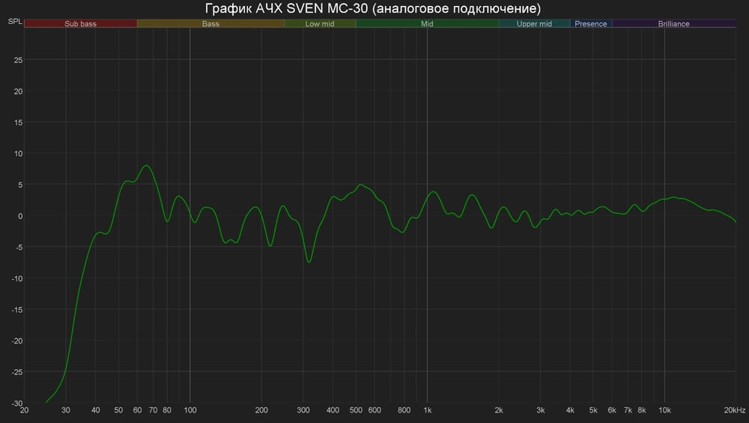Click the Low mid frequency band
The height and width of the screenshot is (423, 749).
click(320, 23)
